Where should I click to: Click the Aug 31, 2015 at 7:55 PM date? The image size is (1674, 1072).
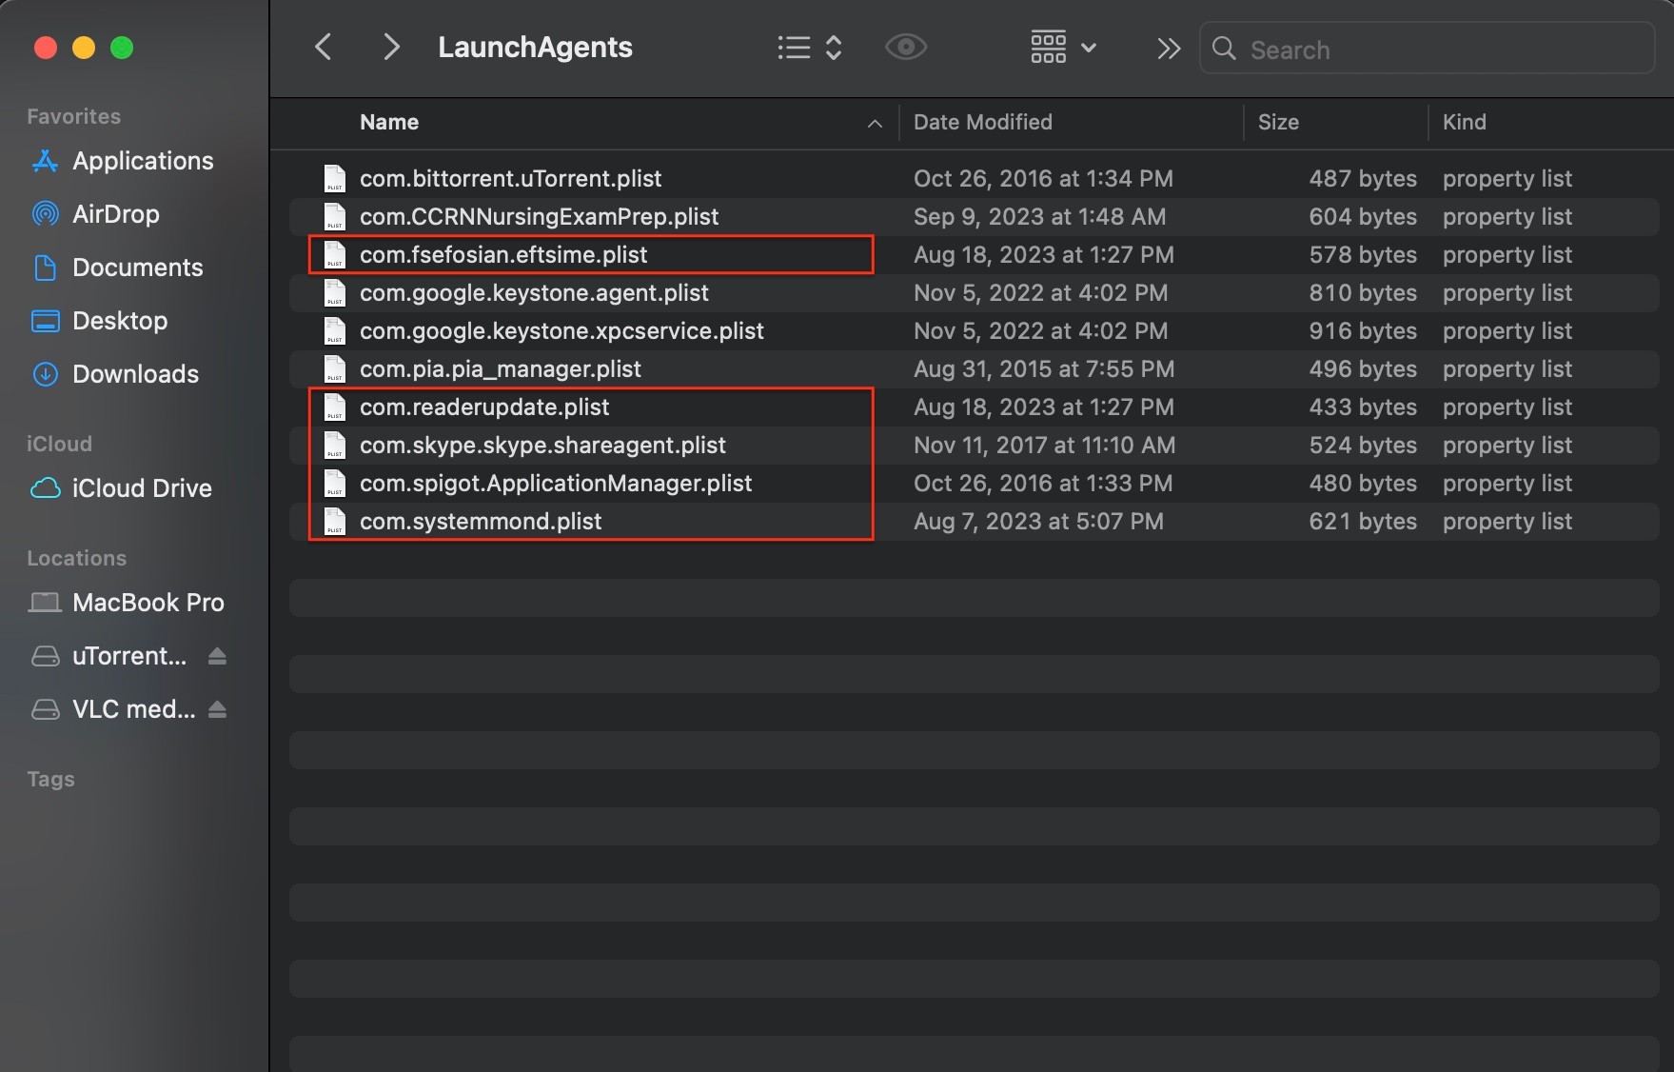point(1044,368)
